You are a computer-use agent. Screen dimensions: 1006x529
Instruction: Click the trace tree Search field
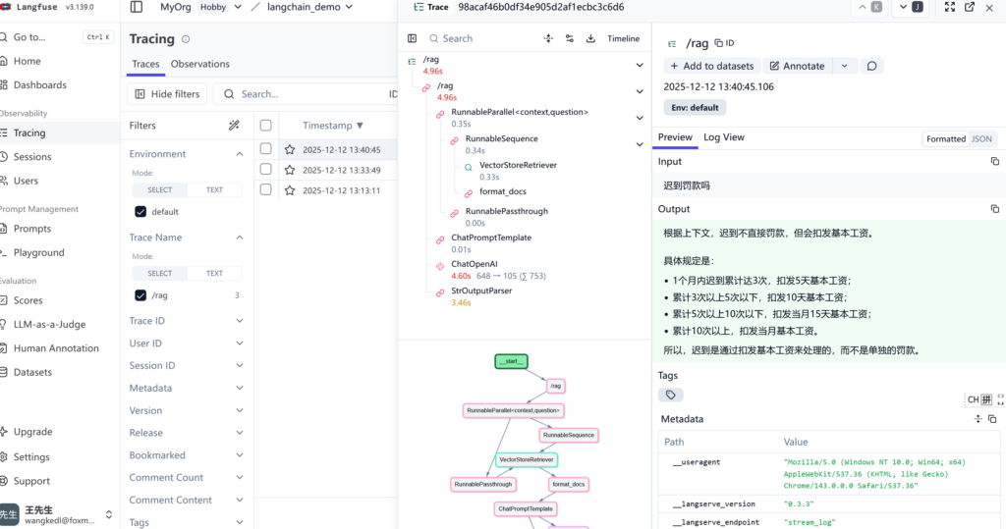click(x=481, y=39)
